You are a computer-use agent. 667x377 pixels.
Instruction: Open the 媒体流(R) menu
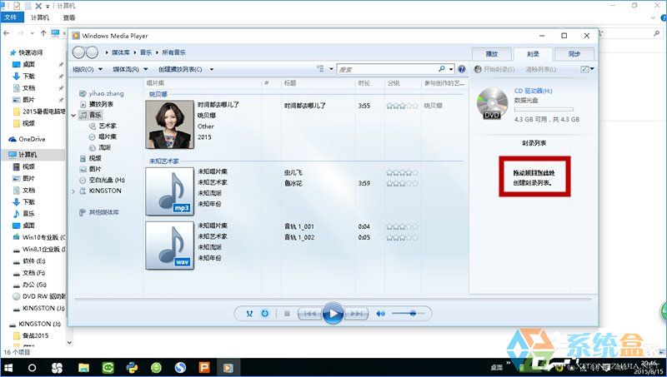pyautogui.click(x=130, y=69)
